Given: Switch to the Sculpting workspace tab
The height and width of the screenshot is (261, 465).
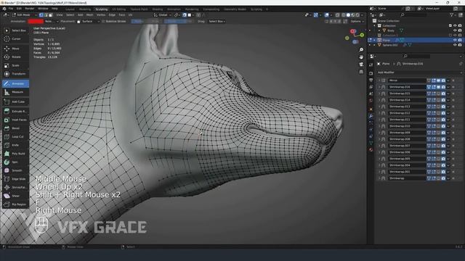Looking at the screenshot, I should point(102,9).
